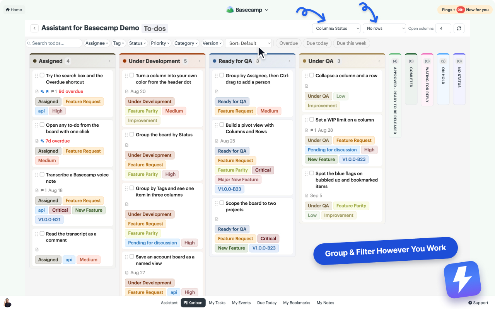Click the Basecamp logo
The image size is (495, 309).
(x=230, y=10)
